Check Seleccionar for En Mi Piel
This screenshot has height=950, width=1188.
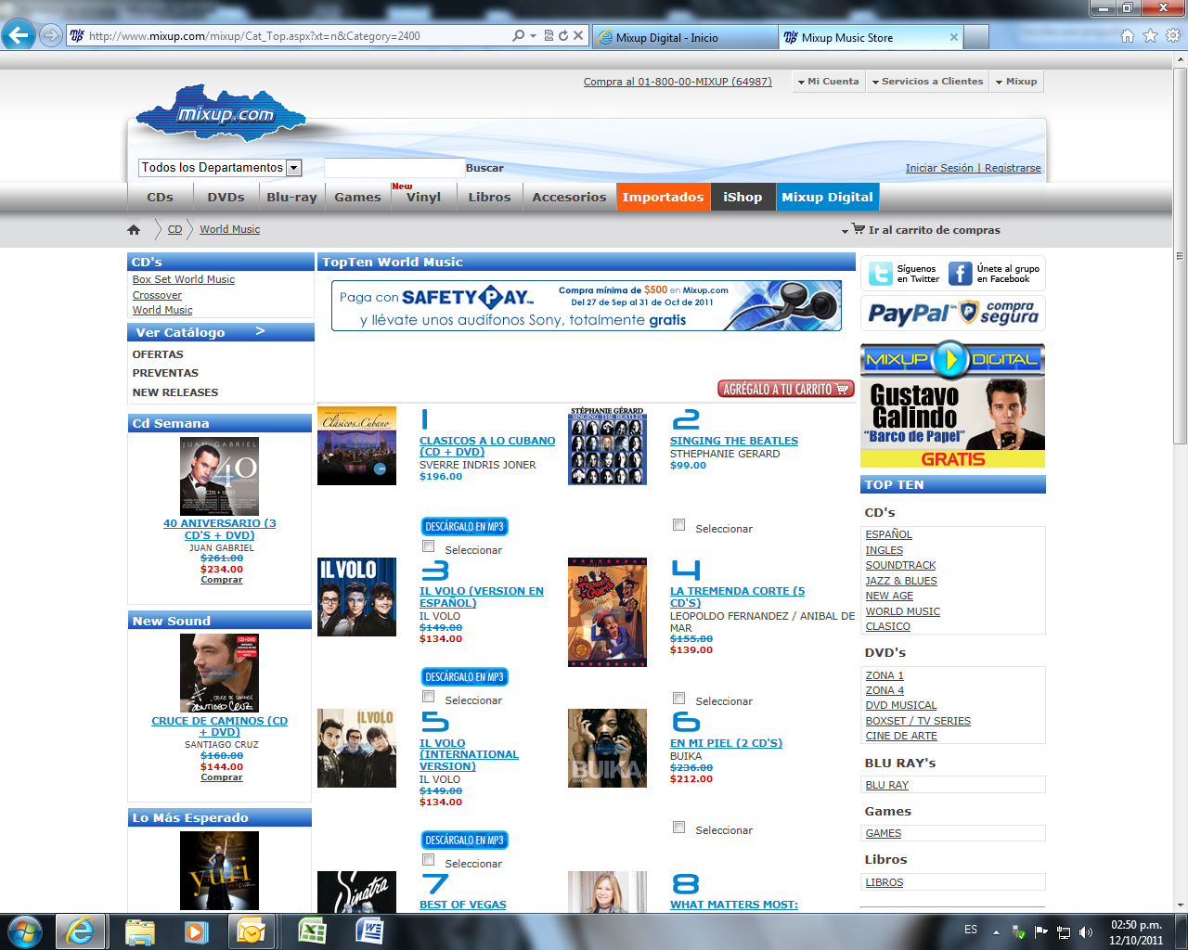(678, 827)
